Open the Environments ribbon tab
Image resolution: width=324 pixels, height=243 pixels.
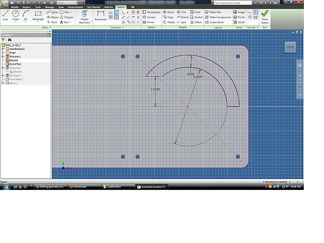point(75,7)
